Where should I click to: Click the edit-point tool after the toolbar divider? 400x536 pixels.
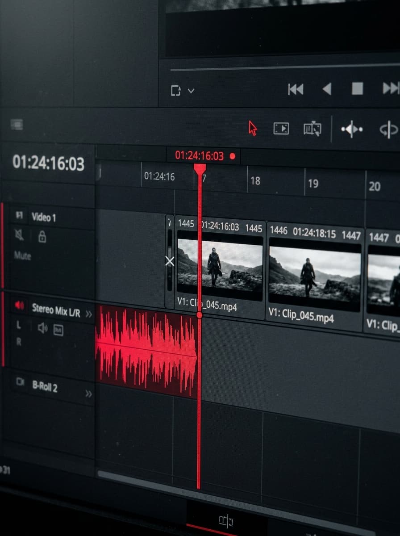click(x=352, y=130)
